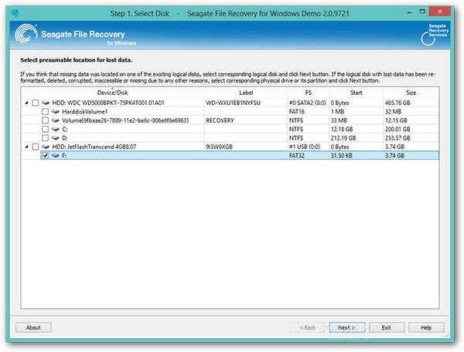Check the WDC WD5000BPKT hard disk checkbox
Image resolution: width=464 pixels, height=352 pixels.
coord(36,103)
